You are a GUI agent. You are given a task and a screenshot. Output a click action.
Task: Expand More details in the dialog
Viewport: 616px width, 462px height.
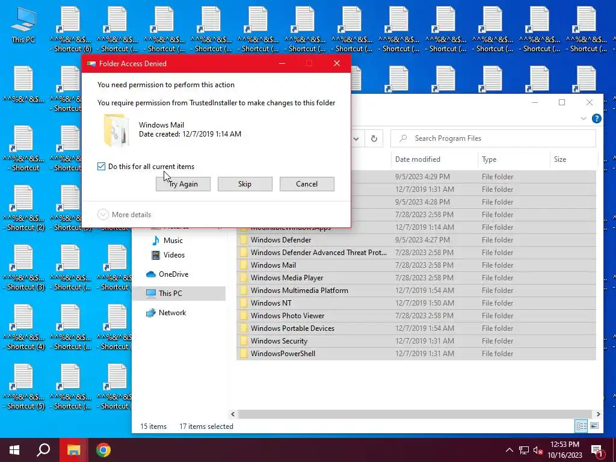click(124, 215)
